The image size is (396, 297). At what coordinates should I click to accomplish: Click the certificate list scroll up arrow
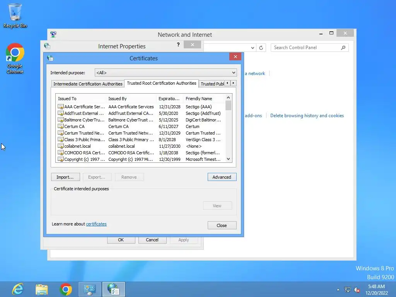click(x=228, y=97)
